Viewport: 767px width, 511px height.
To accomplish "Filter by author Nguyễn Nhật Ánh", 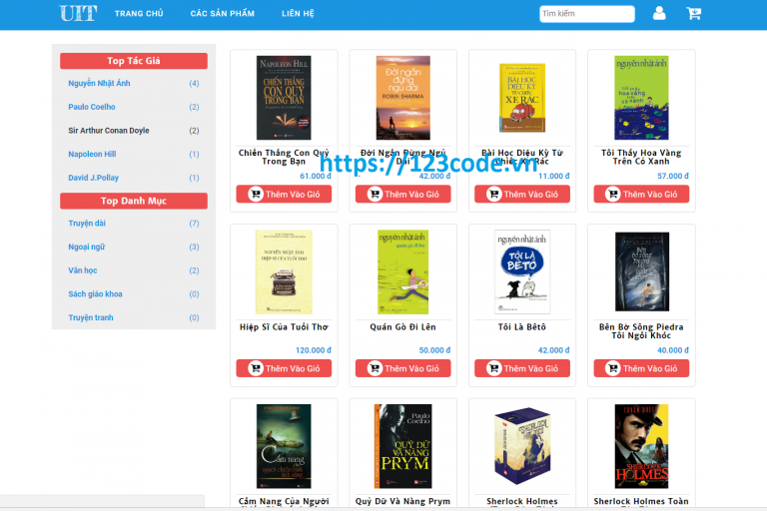I will click(x=99, y=84).
